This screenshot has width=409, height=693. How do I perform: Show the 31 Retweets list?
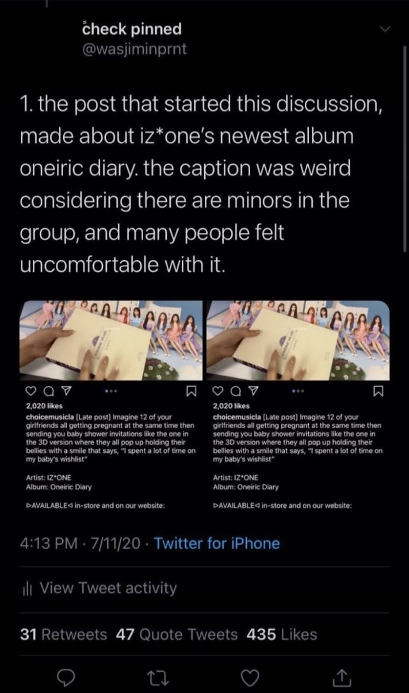click(64, 634)
